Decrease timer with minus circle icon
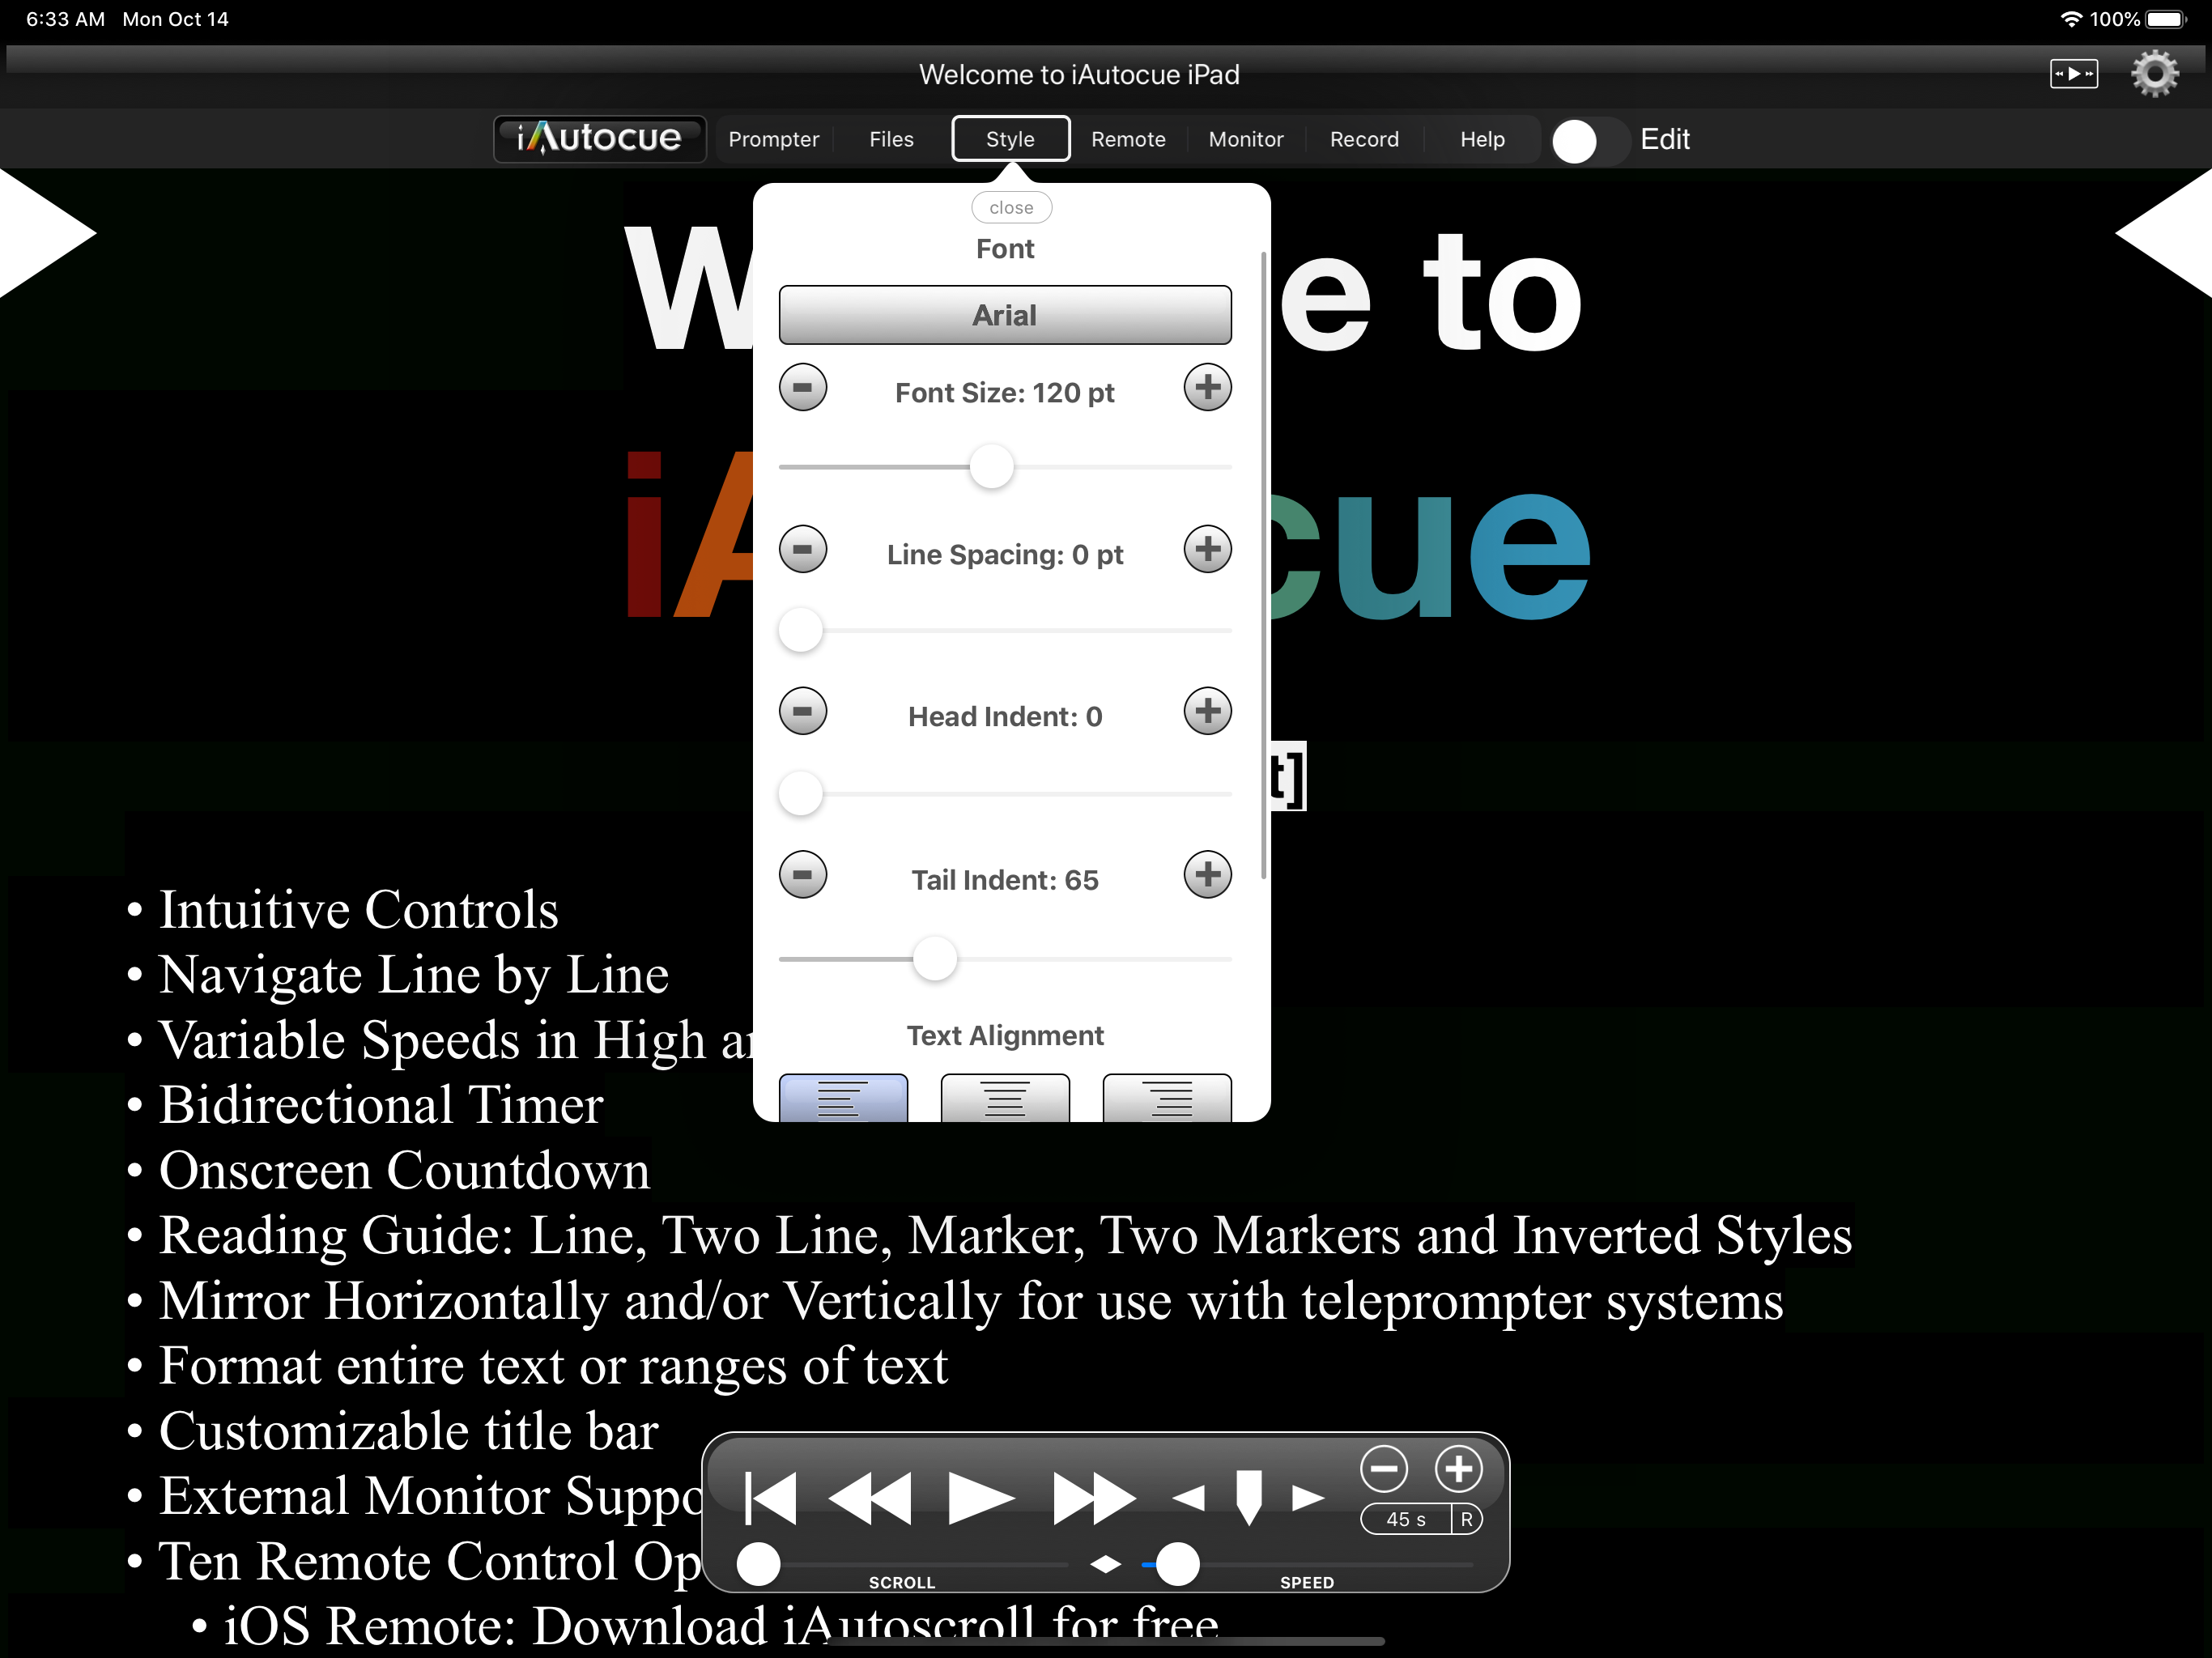This screenshot has height=1658, width=2212. (1384, 1469)
